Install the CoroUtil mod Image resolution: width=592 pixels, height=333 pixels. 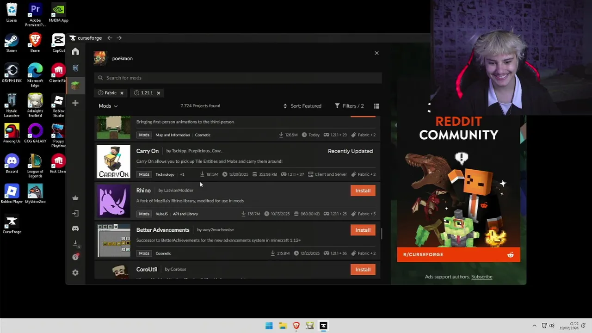[x=363, y=269]
